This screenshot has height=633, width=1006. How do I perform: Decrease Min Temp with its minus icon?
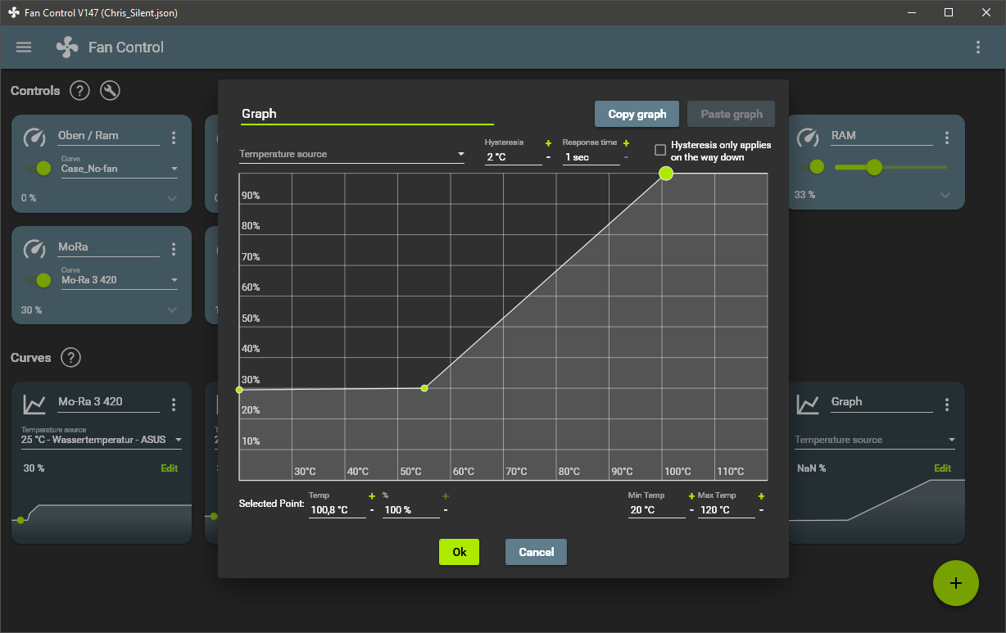(x=691, y=509)
